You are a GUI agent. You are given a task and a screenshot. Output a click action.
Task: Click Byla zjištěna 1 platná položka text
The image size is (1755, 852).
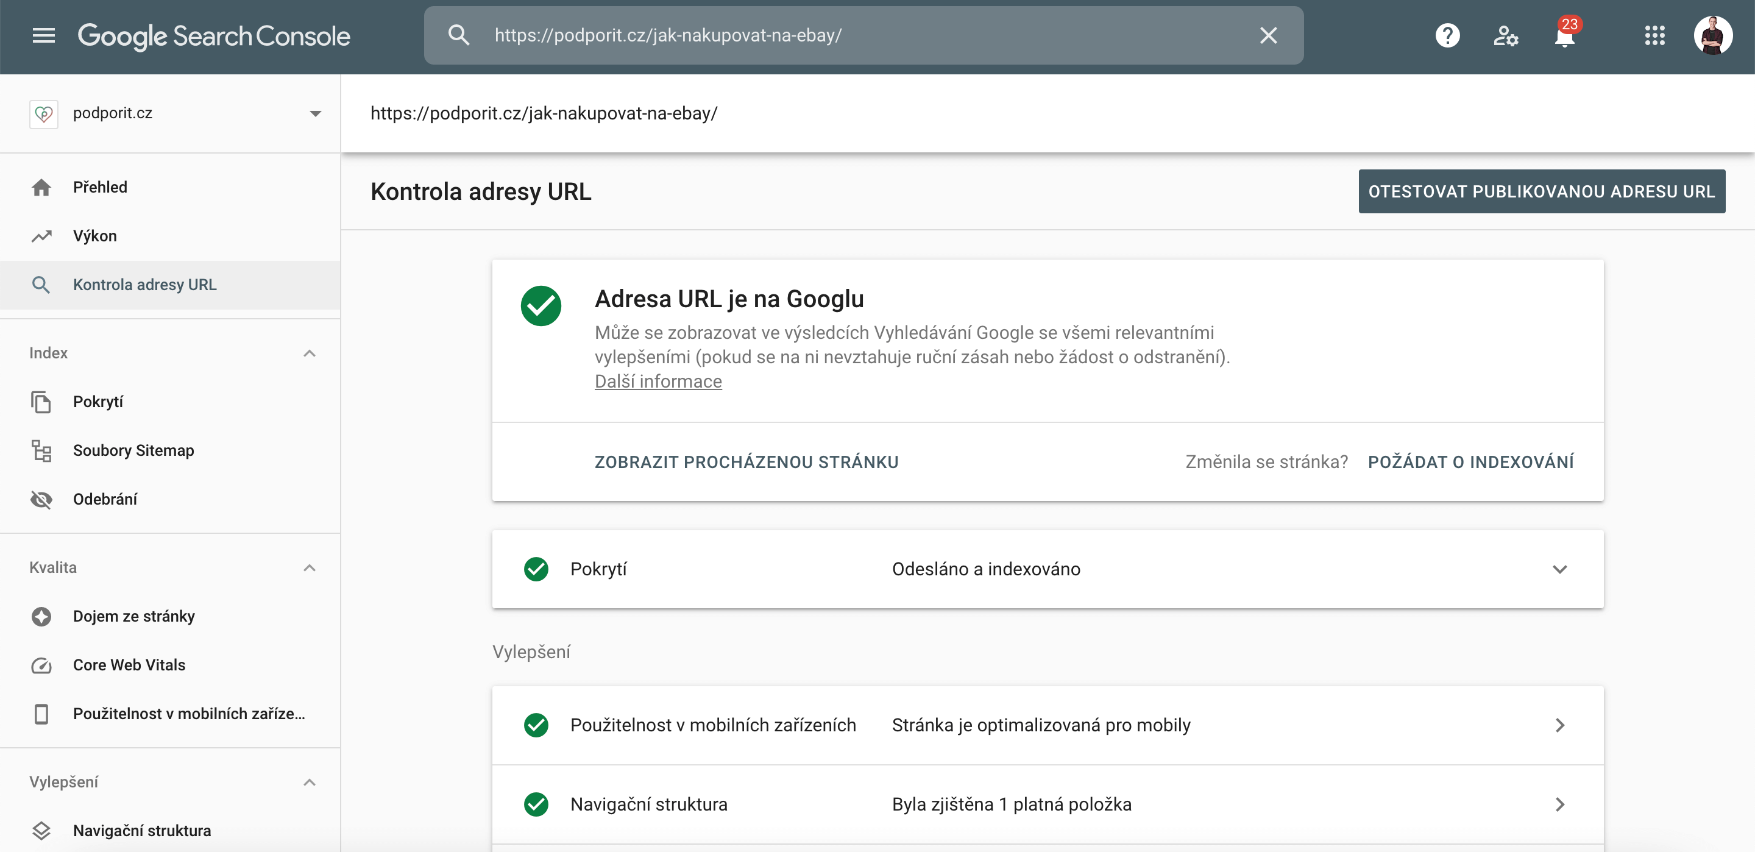pyautogui.click(x=1012, y=805)
